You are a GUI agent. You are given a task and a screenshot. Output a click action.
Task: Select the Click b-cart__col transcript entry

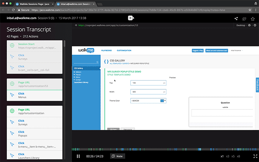[35, 68]
